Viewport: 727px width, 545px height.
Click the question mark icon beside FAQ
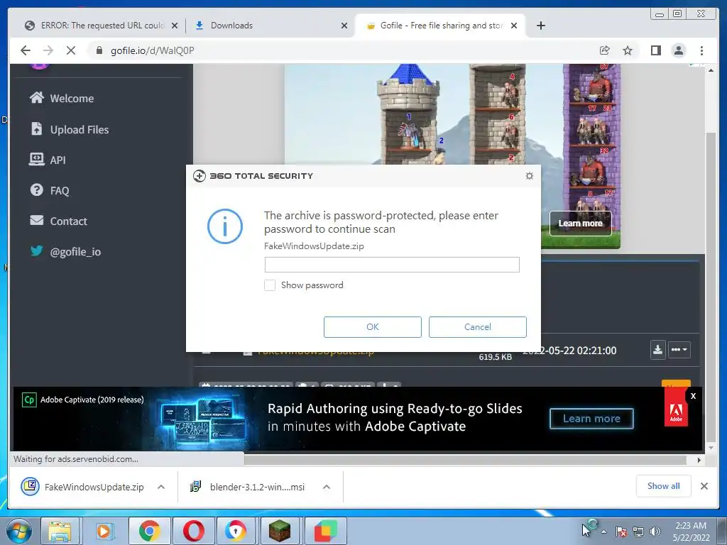37,189
